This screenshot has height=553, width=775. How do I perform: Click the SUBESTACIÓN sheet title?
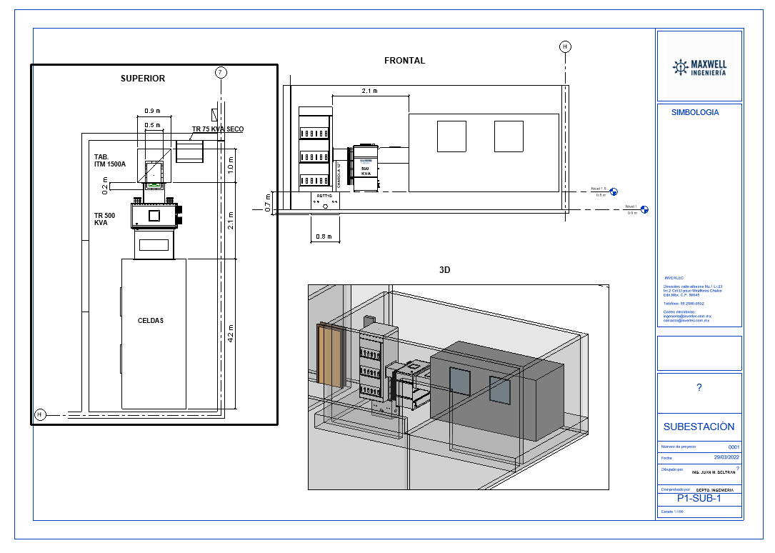699,427
